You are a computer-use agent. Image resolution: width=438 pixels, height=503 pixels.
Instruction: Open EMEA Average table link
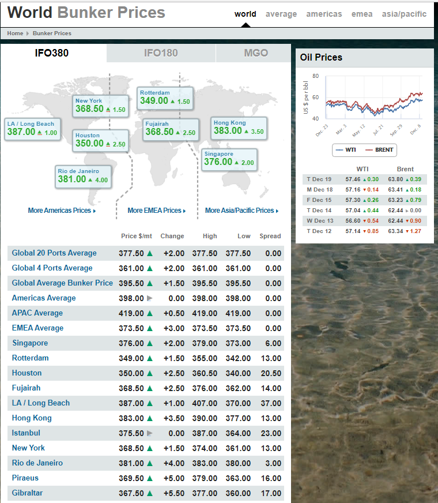(38, 328)
